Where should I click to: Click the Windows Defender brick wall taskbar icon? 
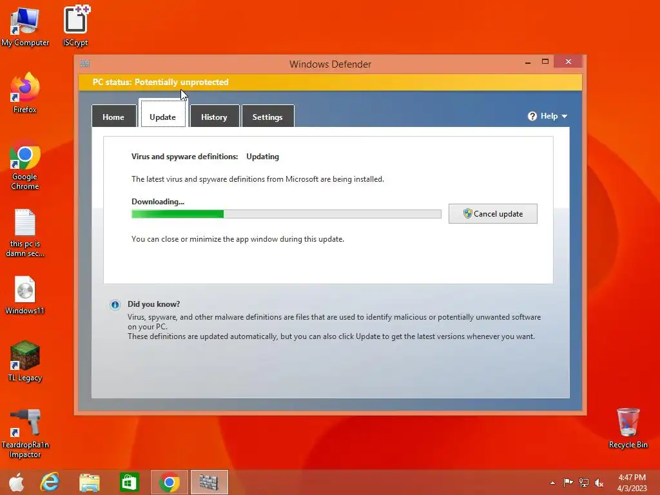coord(209,482)
